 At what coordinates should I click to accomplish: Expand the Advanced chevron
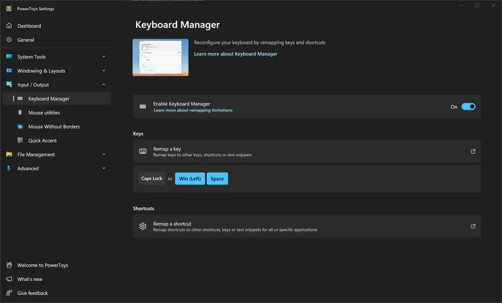coord(104,168)
